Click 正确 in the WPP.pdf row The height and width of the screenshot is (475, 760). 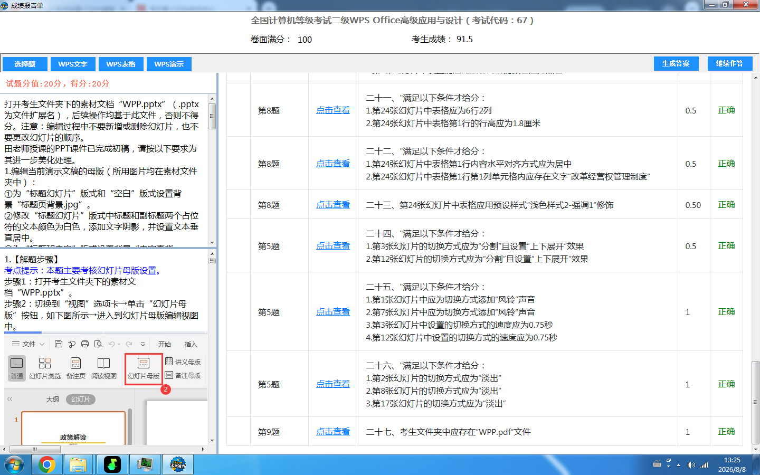tap(726, 432)
